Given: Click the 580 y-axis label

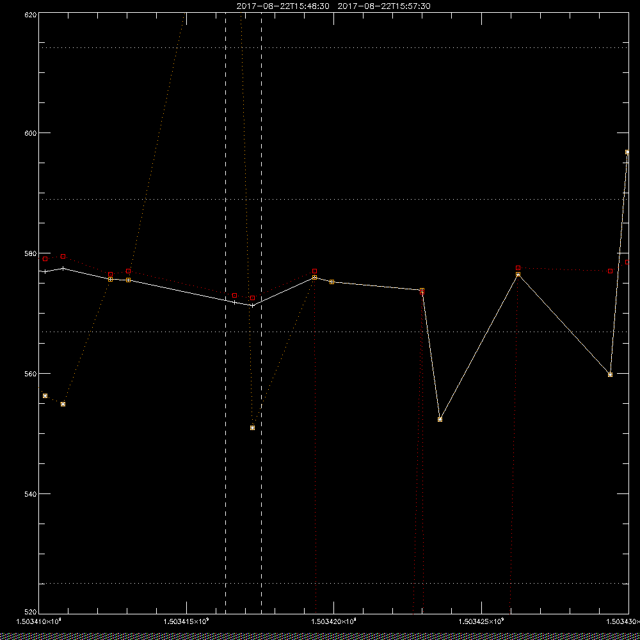Looking at the screenshot, I should pos(31,253).
